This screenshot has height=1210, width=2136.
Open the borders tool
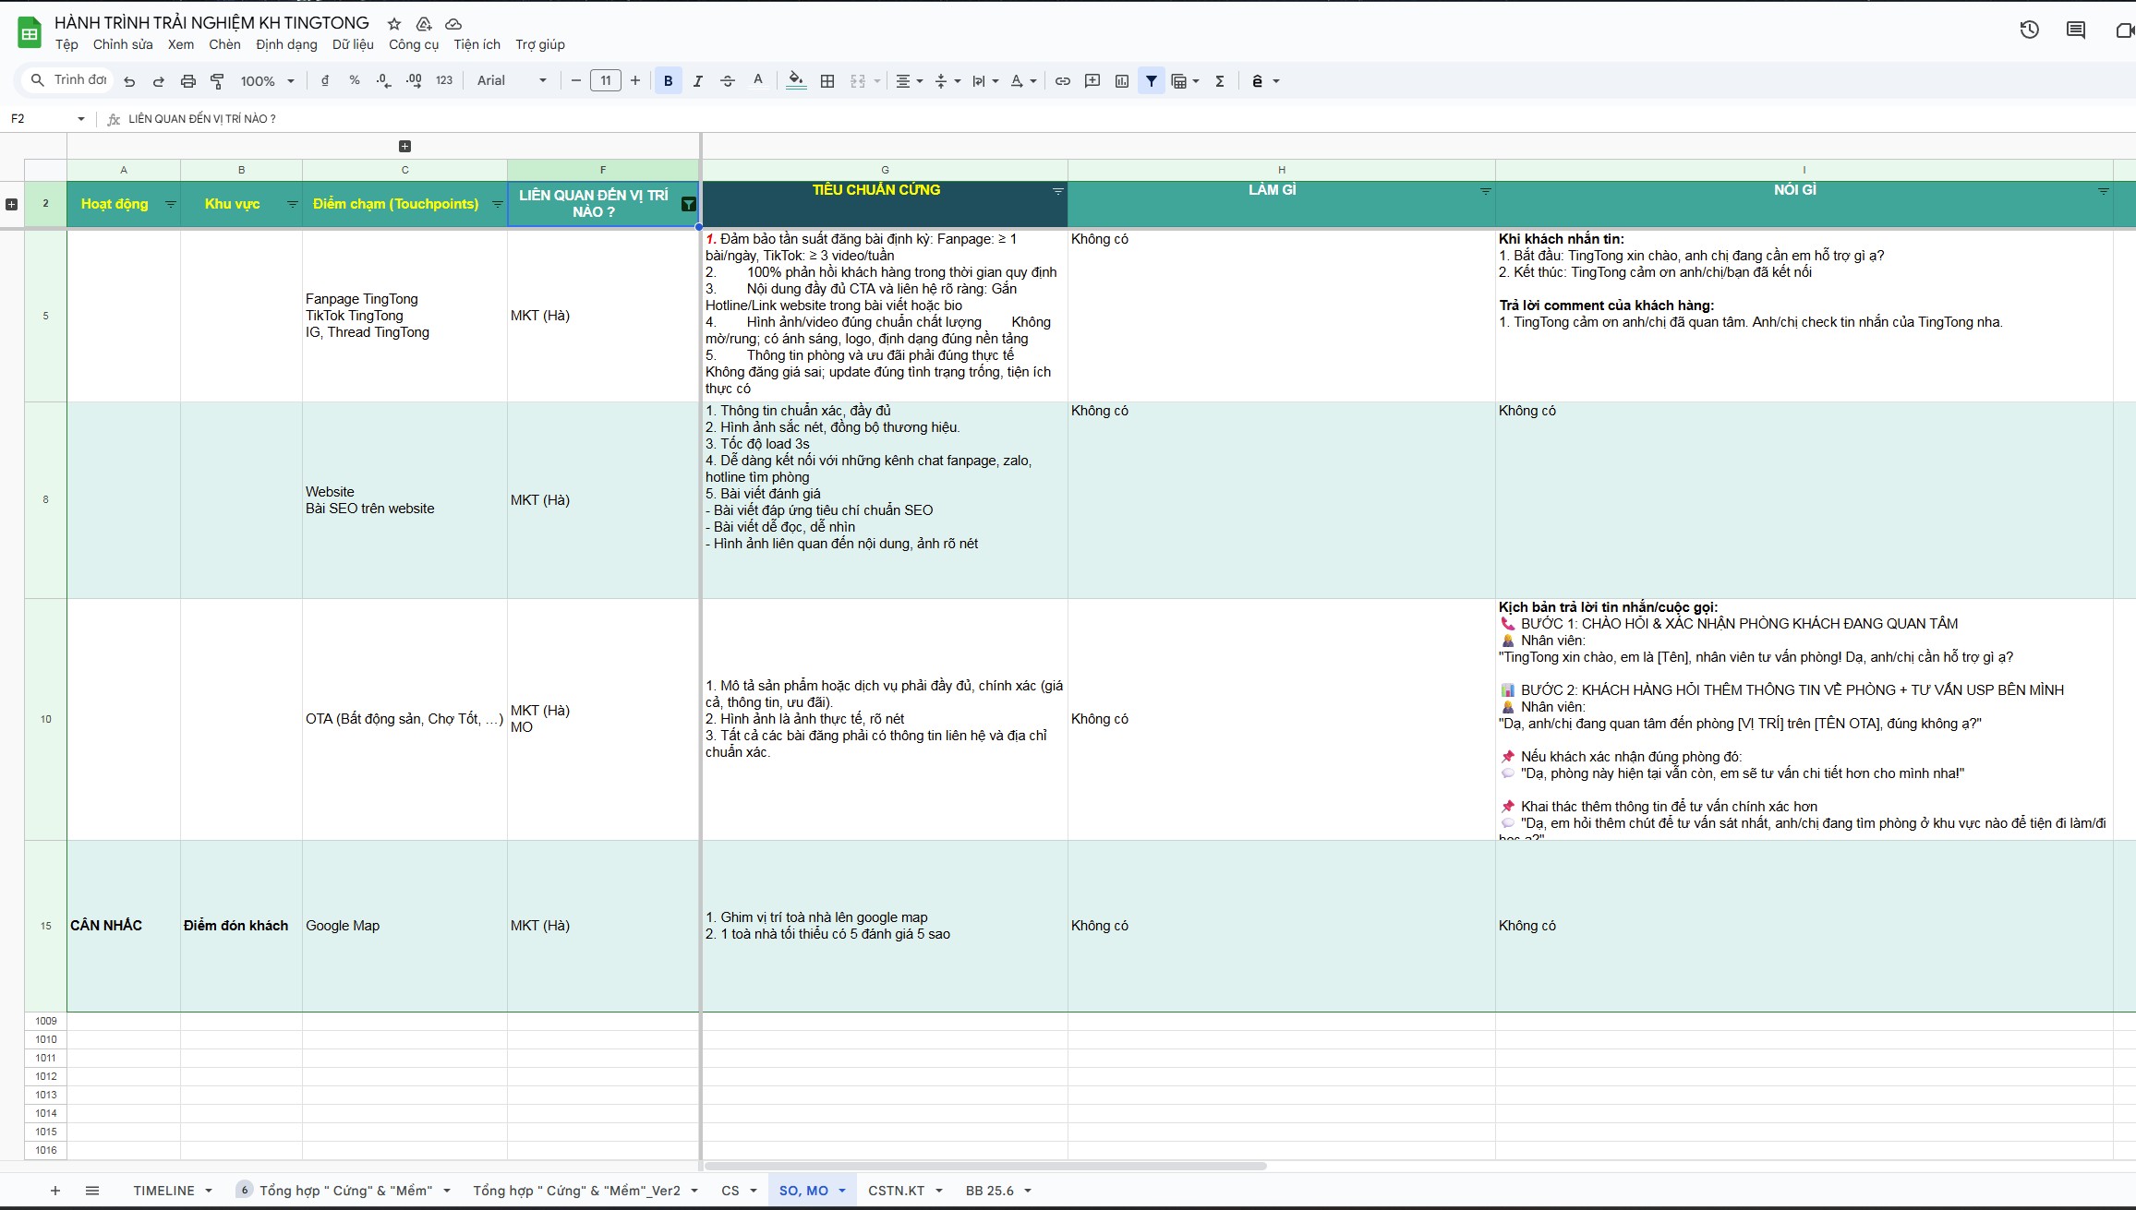click(x=827, y=81)
